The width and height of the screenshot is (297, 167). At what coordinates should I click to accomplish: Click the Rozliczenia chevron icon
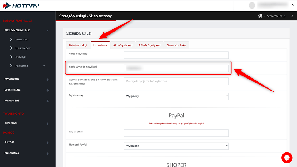[x=11, y=66]
